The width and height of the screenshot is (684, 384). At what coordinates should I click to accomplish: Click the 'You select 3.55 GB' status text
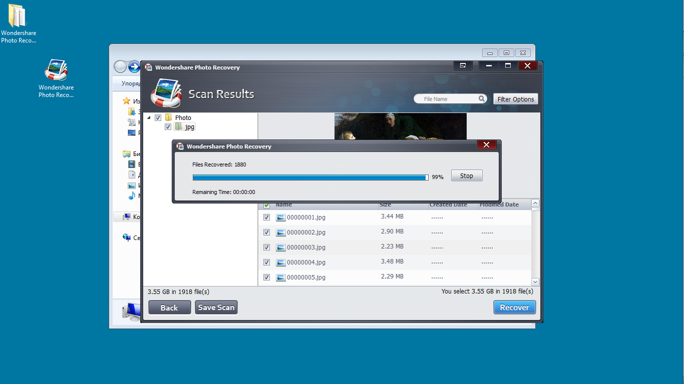(x=487, y=291)
